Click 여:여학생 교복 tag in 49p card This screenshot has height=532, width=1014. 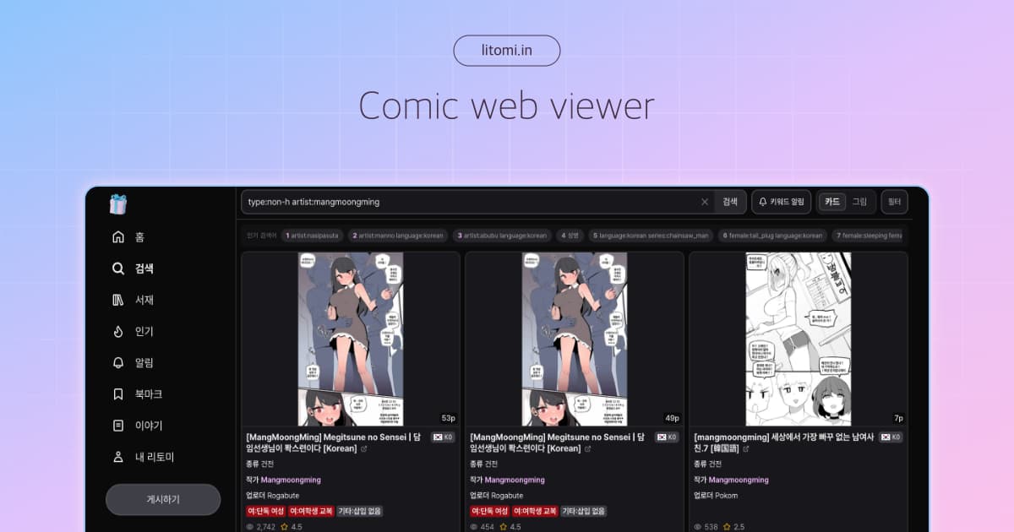(535, 511)
